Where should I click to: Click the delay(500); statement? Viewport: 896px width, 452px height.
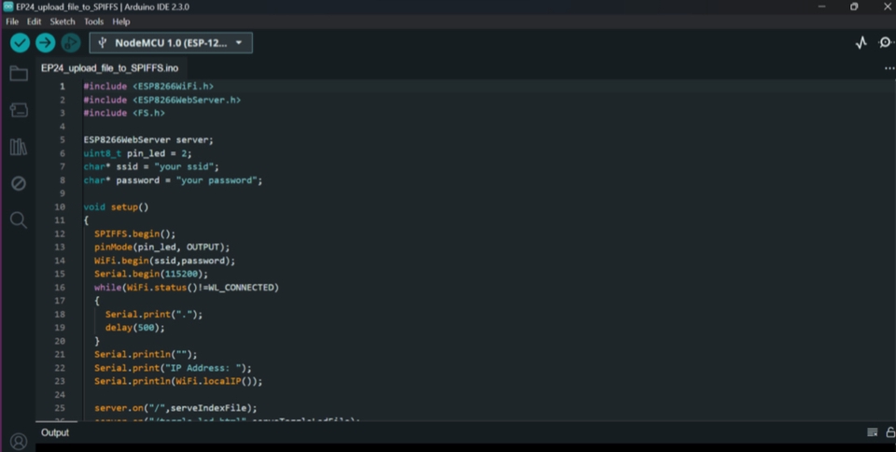click(x=134, y=328)
